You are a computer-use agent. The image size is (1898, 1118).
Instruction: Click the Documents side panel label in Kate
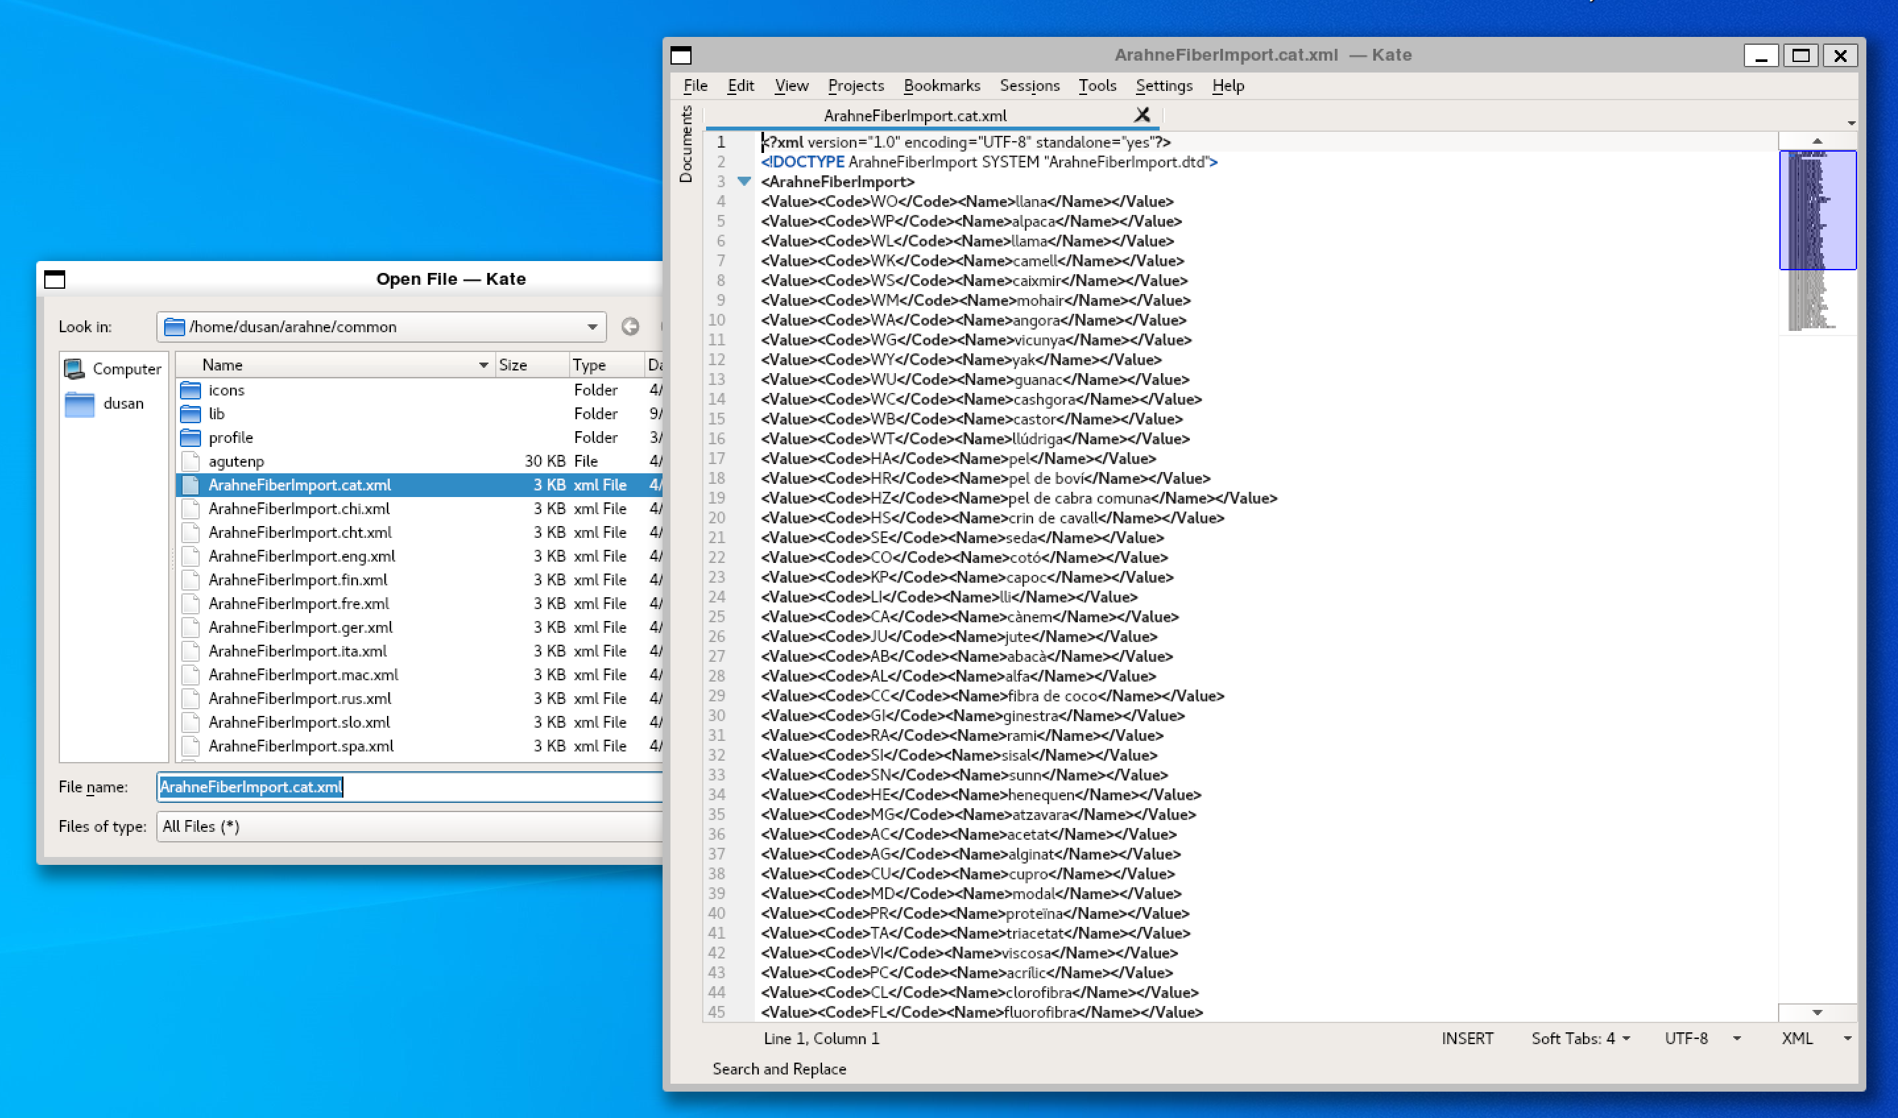click(x=686, y=143)
